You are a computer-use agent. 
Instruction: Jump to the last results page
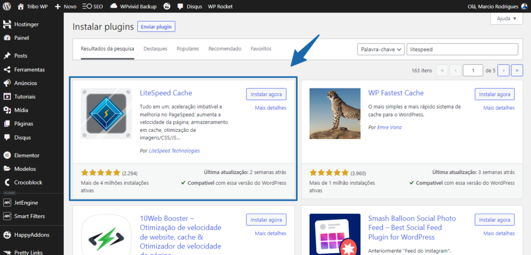coord(517,70)
